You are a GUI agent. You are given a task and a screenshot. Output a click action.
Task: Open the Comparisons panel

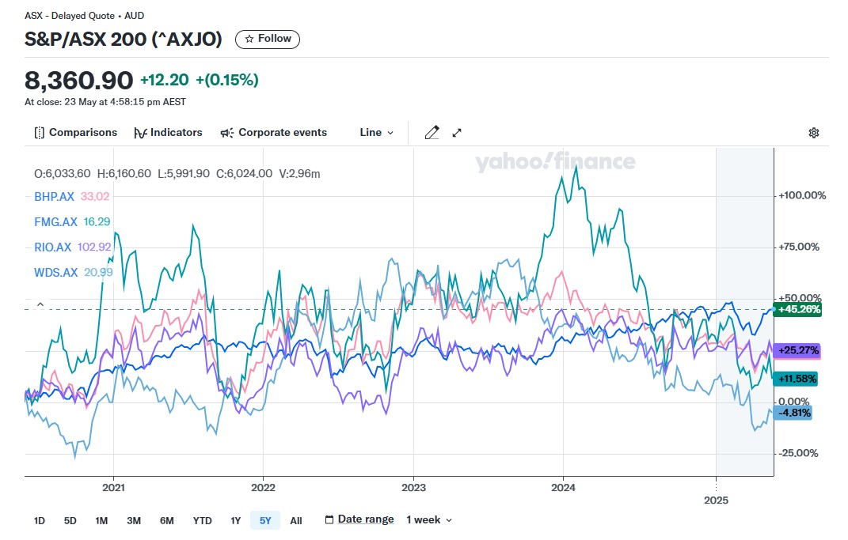(76, 133)
